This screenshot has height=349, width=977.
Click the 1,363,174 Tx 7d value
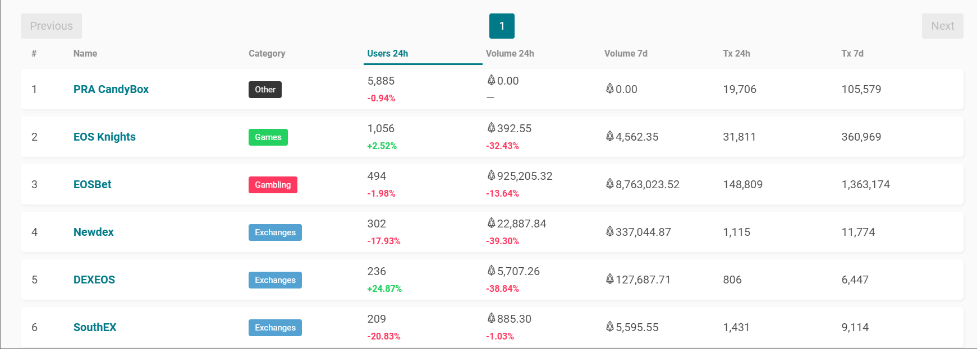(865, 184)
